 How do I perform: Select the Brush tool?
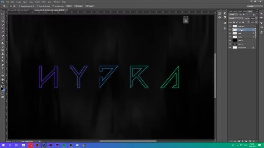[x=2, y=39]
